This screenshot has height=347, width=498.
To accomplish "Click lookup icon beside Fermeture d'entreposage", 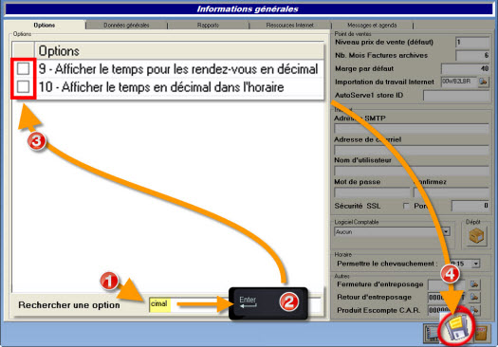I will [474, 284].
